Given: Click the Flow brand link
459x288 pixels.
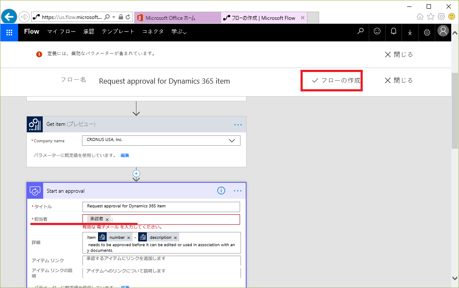Looking at the screenshot, I should [x=32, y=31].
